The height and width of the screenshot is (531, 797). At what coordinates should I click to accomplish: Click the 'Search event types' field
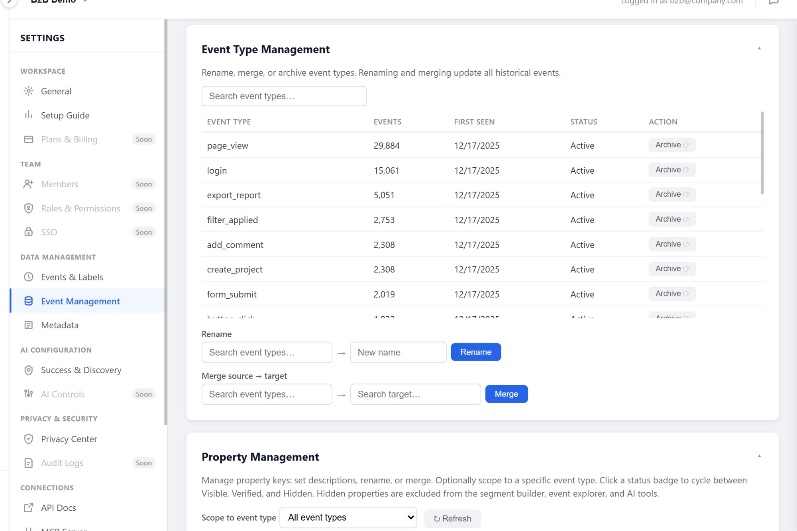(x=284, y=96)
